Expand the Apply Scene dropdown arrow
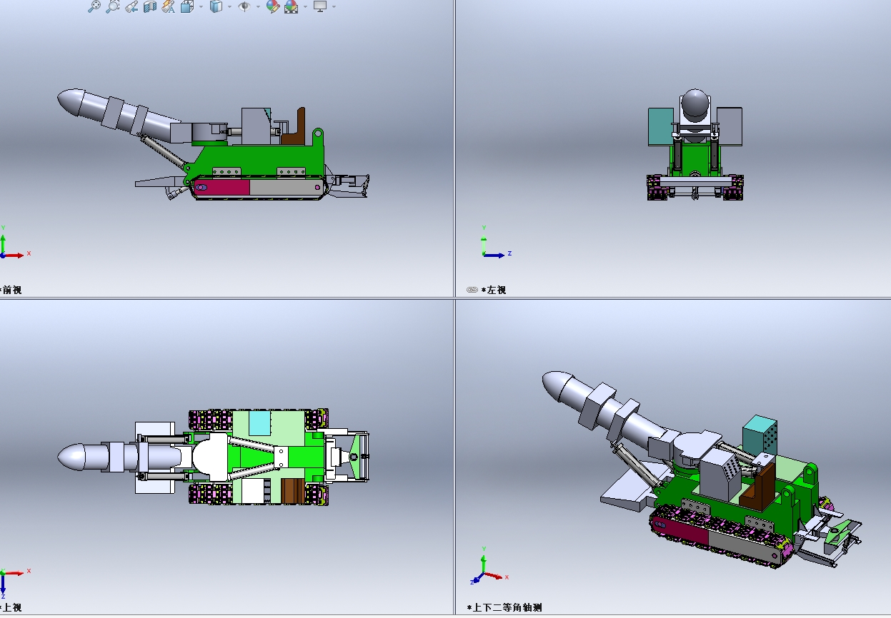 tap(305, 7)
